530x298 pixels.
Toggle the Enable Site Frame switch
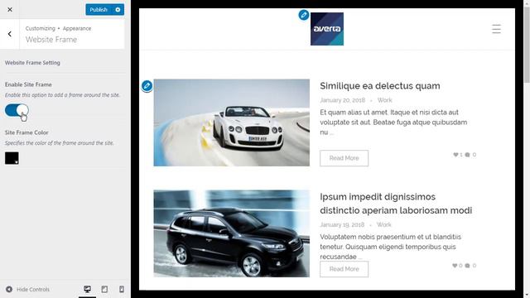point(17,110)
